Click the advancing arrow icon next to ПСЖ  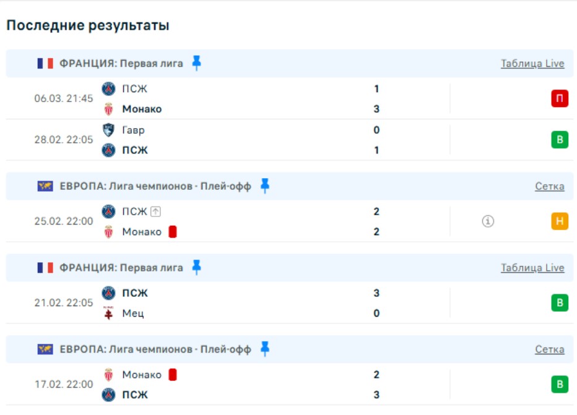(155, 212)
